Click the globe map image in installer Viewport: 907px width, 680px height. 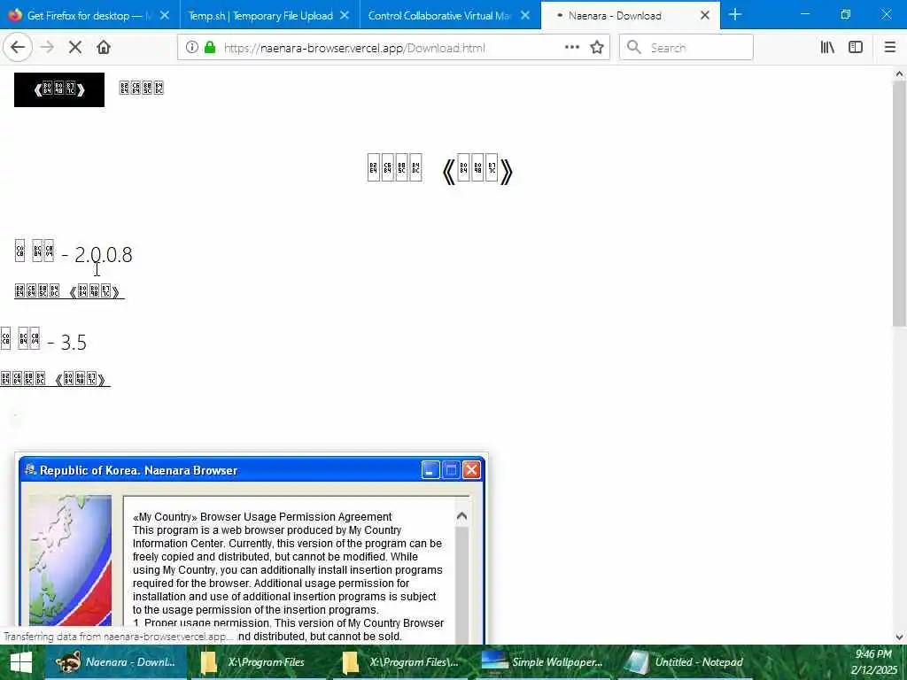pos(70,560)
